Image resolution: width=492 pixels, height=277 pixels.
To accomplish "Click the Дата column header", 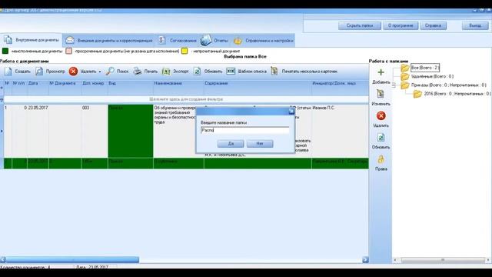I will 38,88.
